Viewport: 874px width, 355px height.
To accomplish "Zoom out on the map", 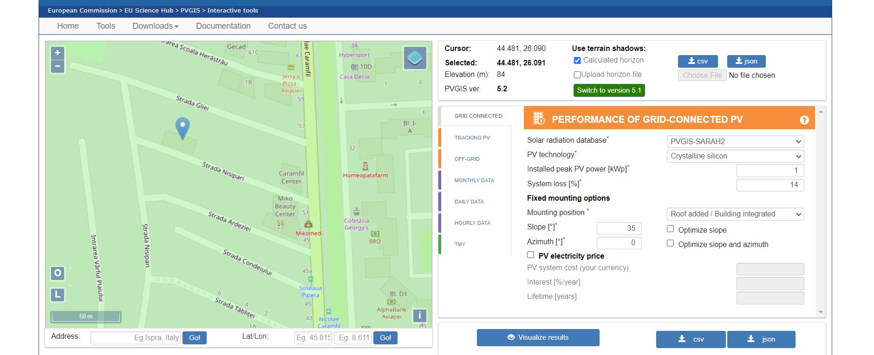I will click(58, 66).
